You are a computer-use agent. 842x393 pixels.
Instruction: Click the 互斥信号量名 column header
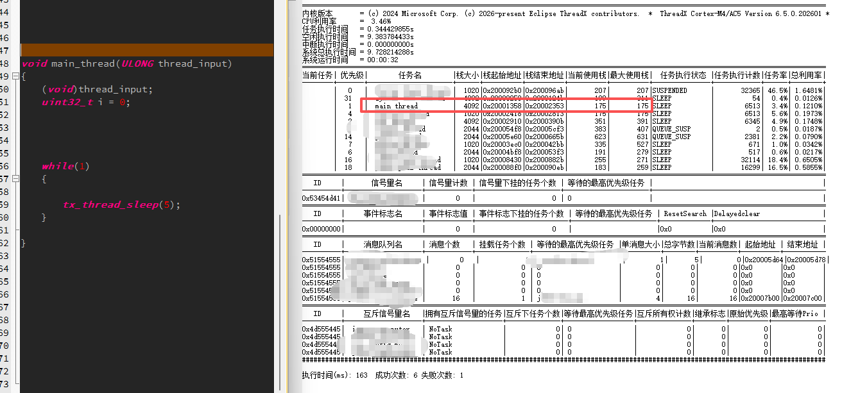386,314
